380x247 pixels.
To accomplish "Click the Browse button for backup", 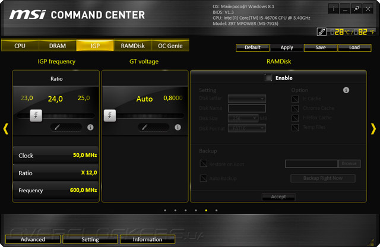I will [x=349, y=164].
